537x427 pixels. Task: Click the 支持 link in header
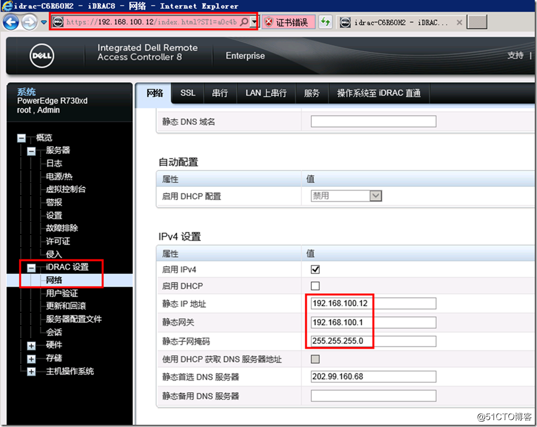tap(515, 55)
